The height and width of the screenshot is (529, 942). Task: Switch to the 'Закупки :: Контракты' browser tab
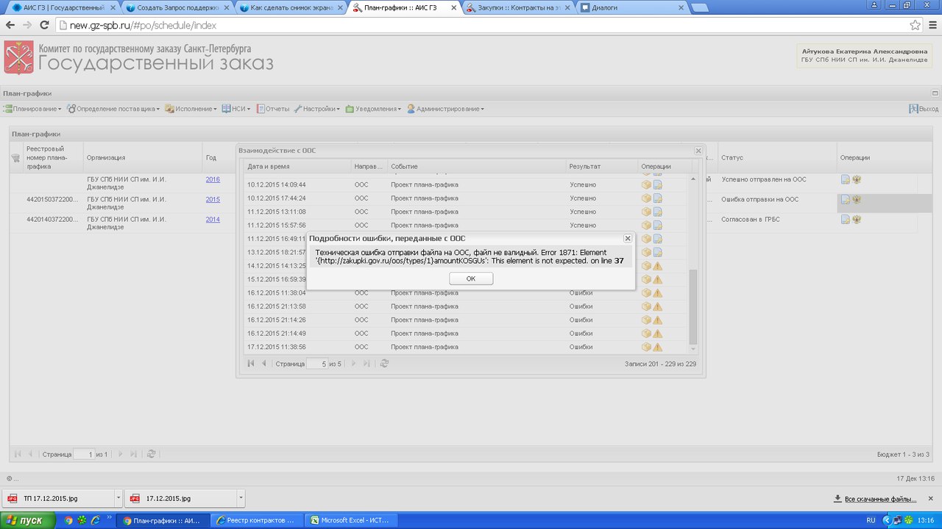click(520, 7)
